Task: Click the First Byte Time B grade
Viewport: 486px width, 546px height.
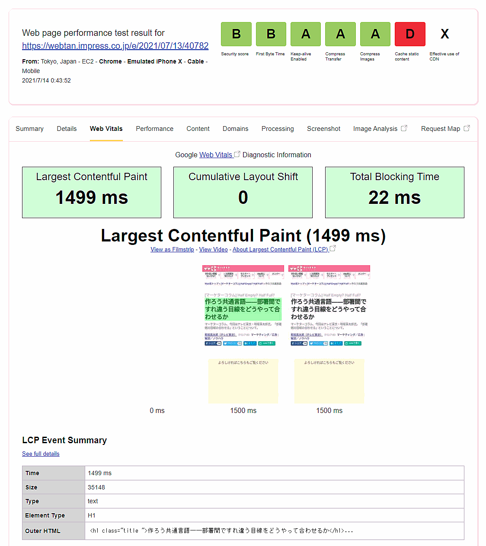Action: click(271, 34)
